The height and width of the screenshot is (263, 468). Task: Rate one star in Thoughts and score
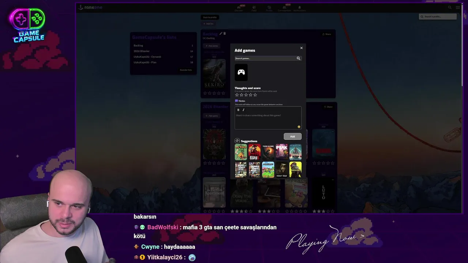tap(237, 95)
